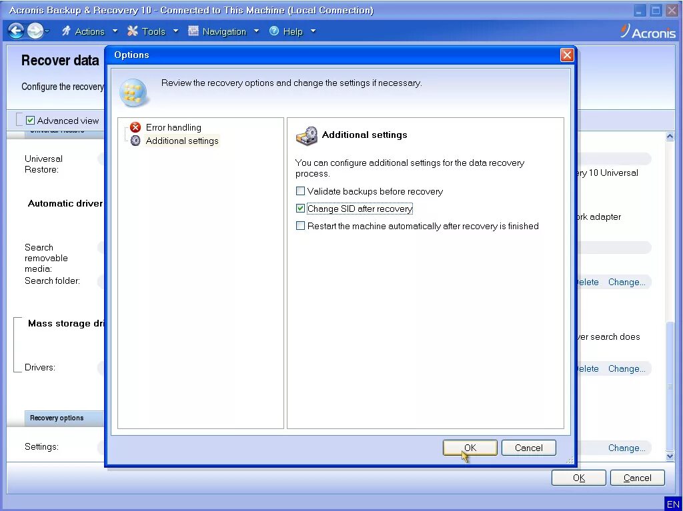
Task: Click the Acronis logo
Action: 648,32
